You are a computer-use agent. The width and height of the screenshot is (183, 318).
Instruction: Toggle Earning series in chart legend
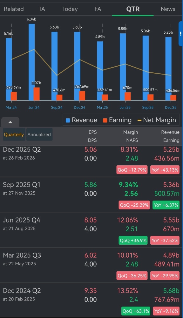point(117,120)
